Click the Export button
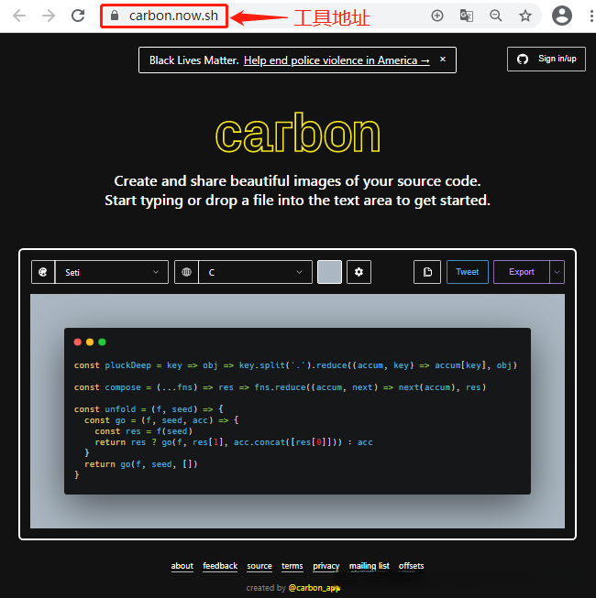This screenshot has width=596, height=598. tap(522, 272)
